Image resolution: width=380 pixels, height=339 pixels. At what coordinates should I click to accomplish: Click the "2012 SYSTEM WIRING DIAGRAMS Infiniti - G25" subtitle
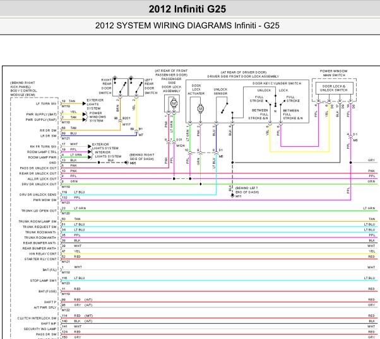pos(187,25)
